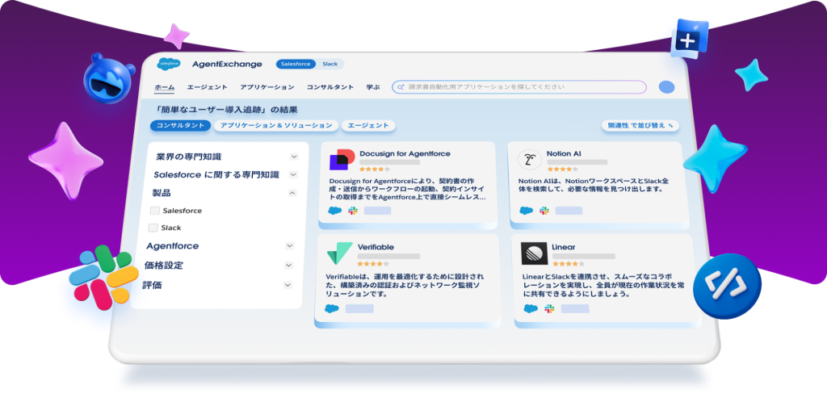Switch header toggle to Salesforce

tap(296, 65)
